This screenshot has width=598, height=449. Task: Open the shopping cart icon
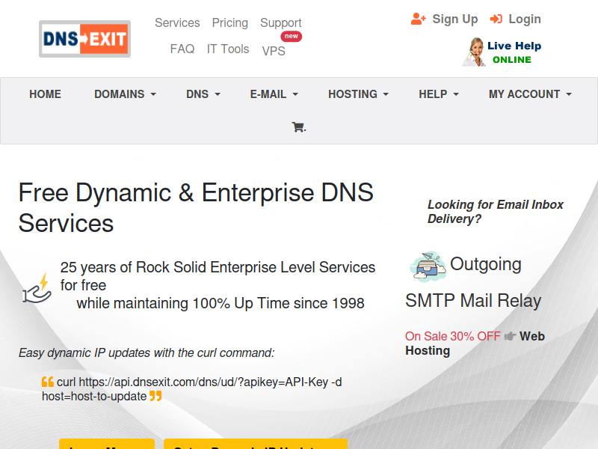point(298,127)
